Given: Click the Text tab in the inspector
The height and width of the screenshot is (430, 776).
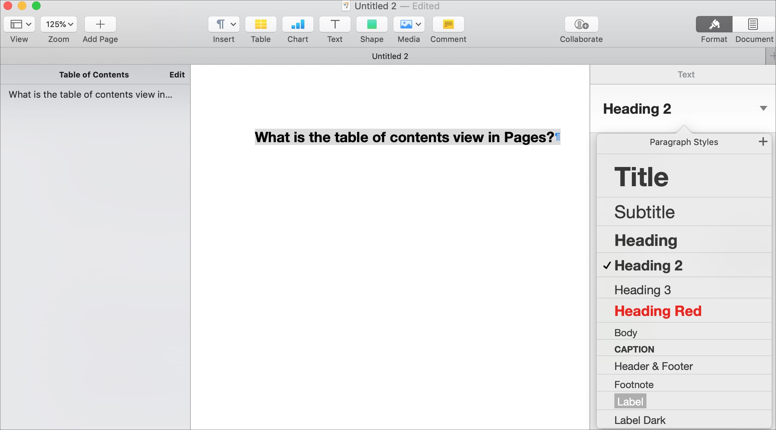Looking at the screenshot, I should [x=686, y=74].
